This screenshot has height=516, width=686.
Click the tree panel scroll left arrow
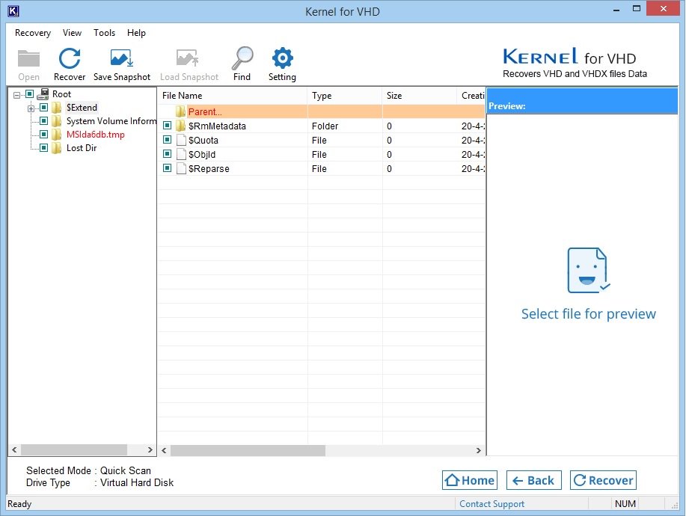[x=14, y=449]
